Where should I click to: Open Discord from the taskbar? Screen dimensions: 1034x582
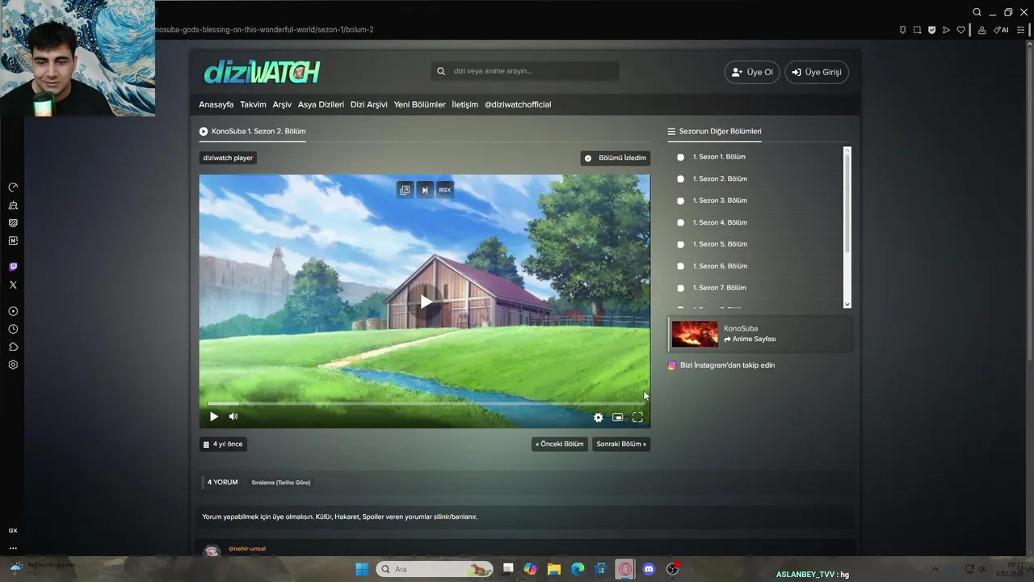[649, 569]
